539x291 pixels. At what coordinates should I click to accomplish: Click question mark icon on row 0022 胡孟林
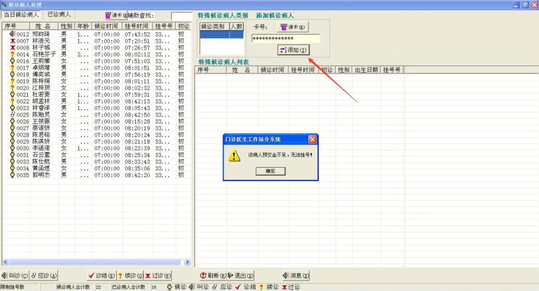click(12, 101)
